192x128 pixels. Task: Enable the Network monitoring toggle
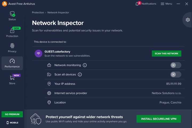176,65
